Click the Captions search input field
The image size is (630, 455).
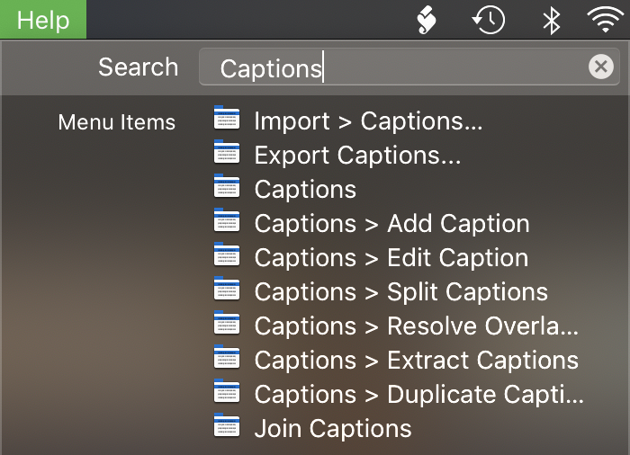[396, 67]
